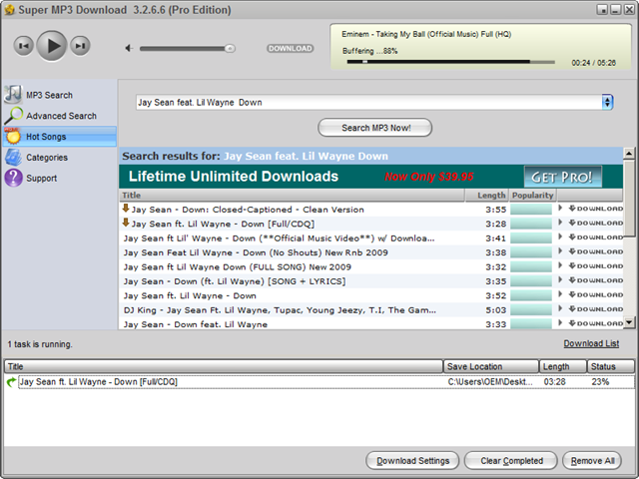
Task: Sort results by Popularity column
Action: [x=532, y=196]
